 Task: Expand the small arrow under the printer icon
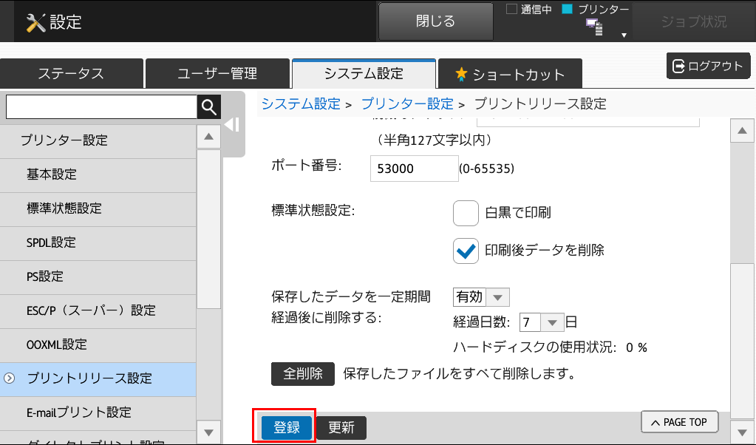click(x=624, y=35)
